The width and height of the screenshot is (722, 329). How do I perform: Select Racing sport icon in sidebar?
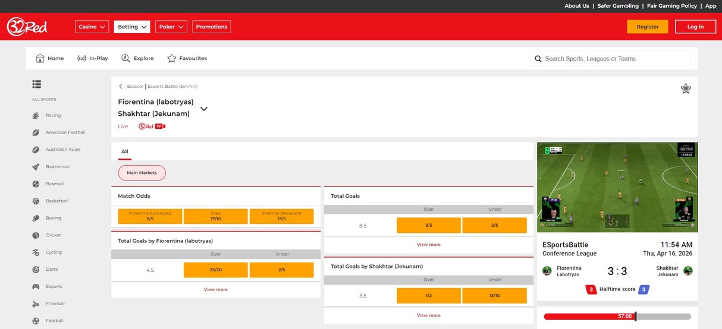click(36, 116)
